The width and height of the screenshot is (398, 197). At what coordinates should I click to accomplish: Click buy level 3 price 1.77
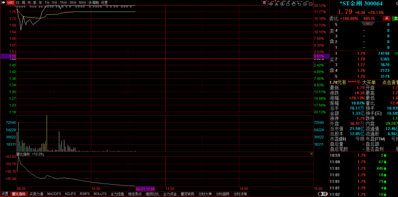[361, 65]
